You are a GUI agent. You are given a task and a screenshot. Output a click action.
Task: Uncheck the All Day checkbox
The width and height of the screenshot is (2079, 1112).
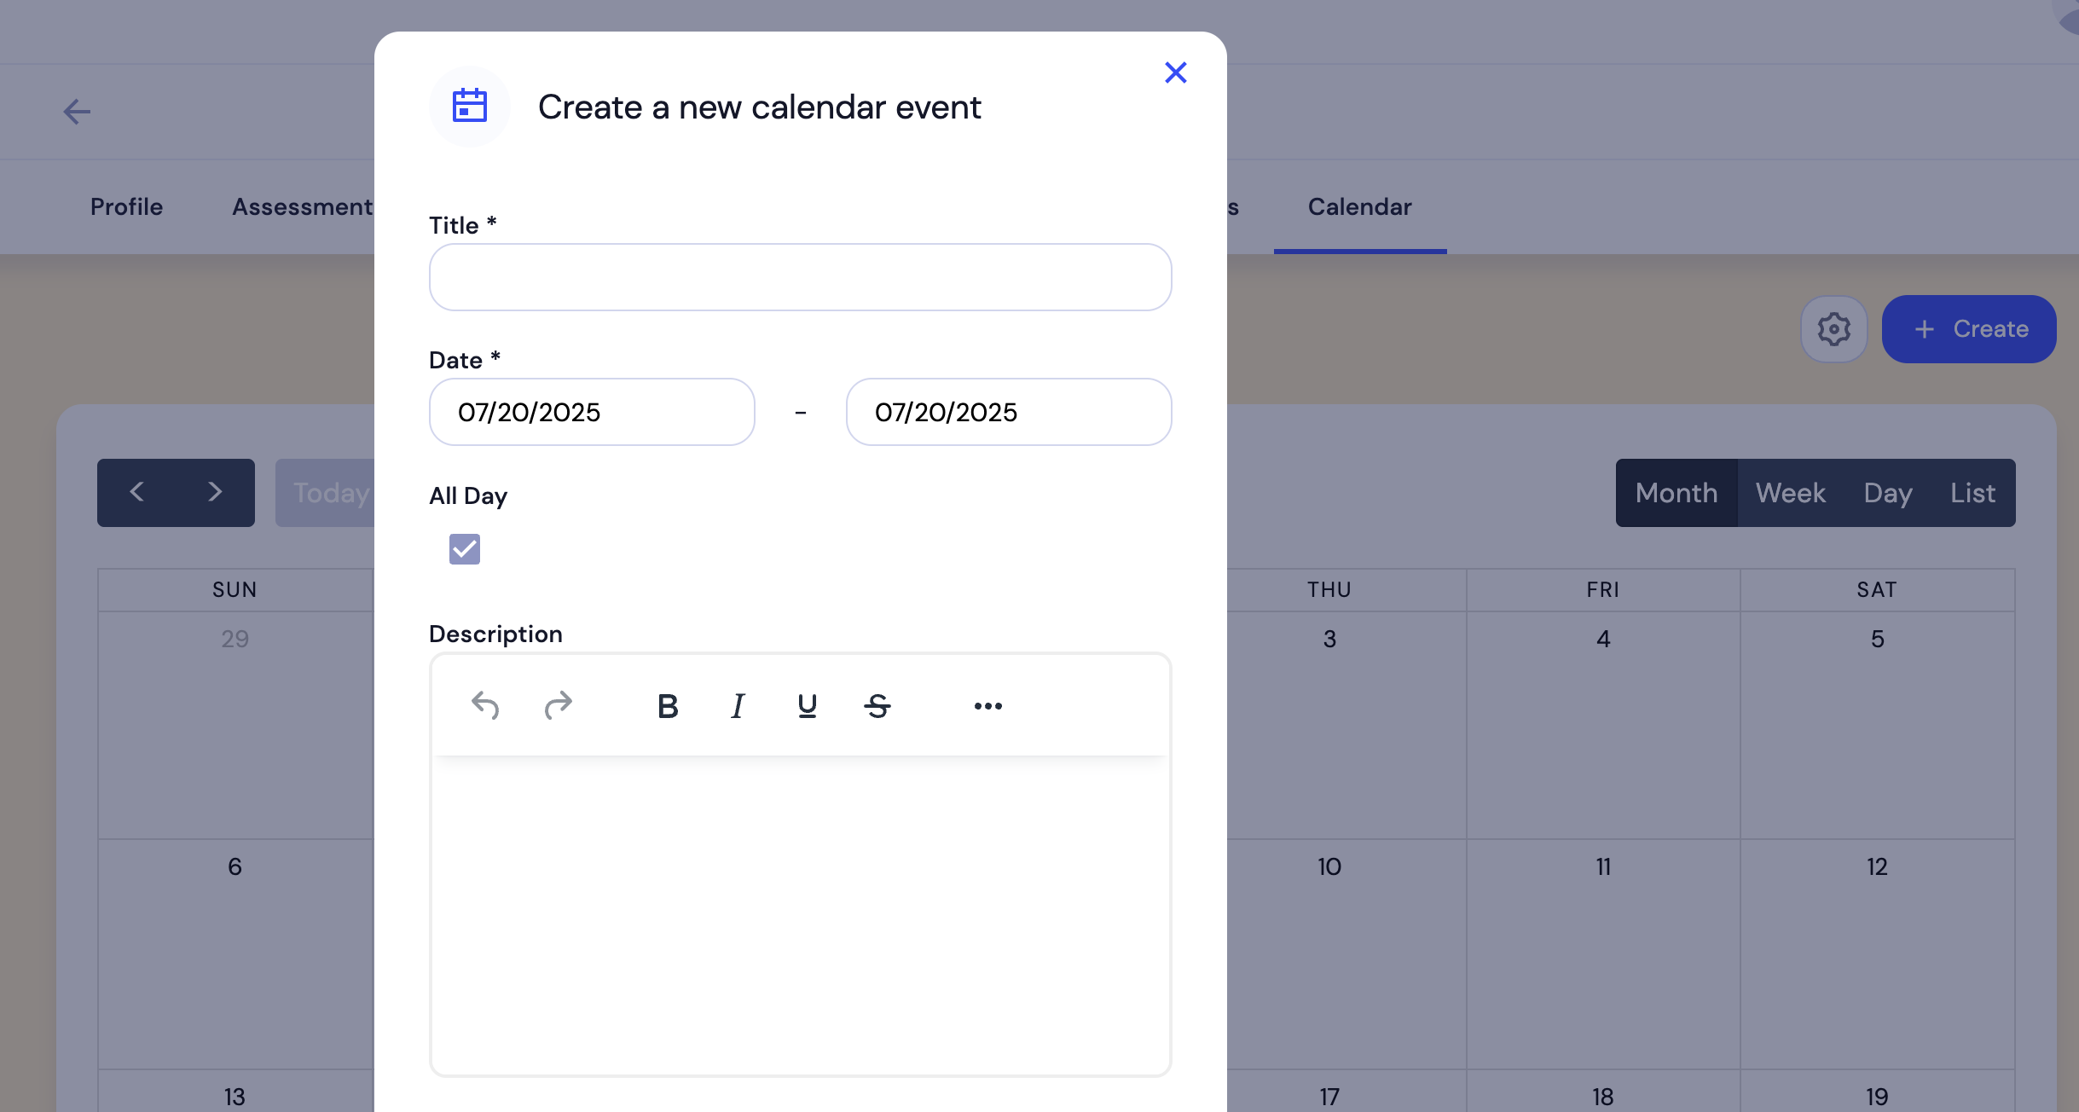(464, 549)
